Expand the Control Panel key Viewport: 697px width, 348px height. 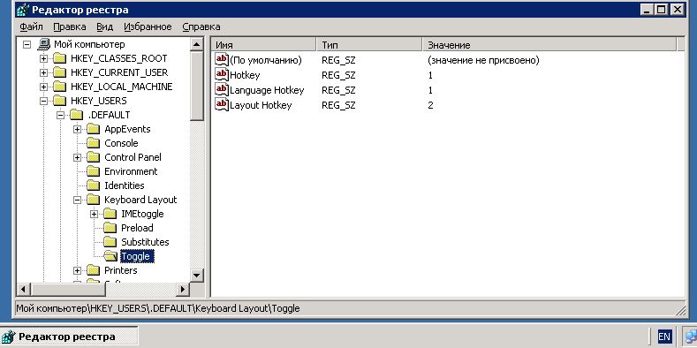(x=78, y=157)
